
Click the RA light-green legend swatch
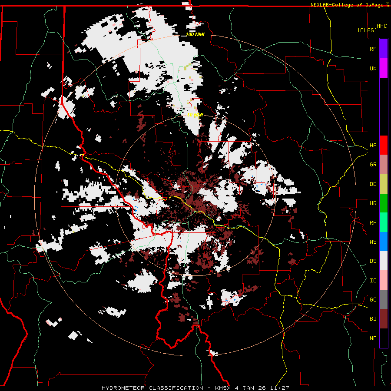[x=384, y=222]
